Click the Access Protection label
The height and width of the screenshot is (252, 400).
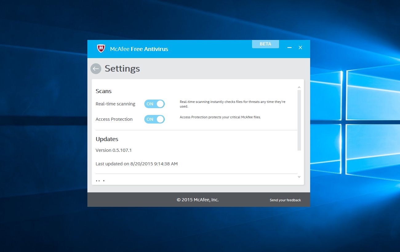tap(114, 119)
